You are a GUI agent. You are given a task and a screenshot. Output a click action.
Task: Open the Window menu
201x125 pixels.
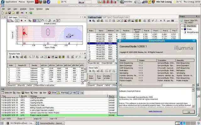pyautogui.click(x=39, y=9)
